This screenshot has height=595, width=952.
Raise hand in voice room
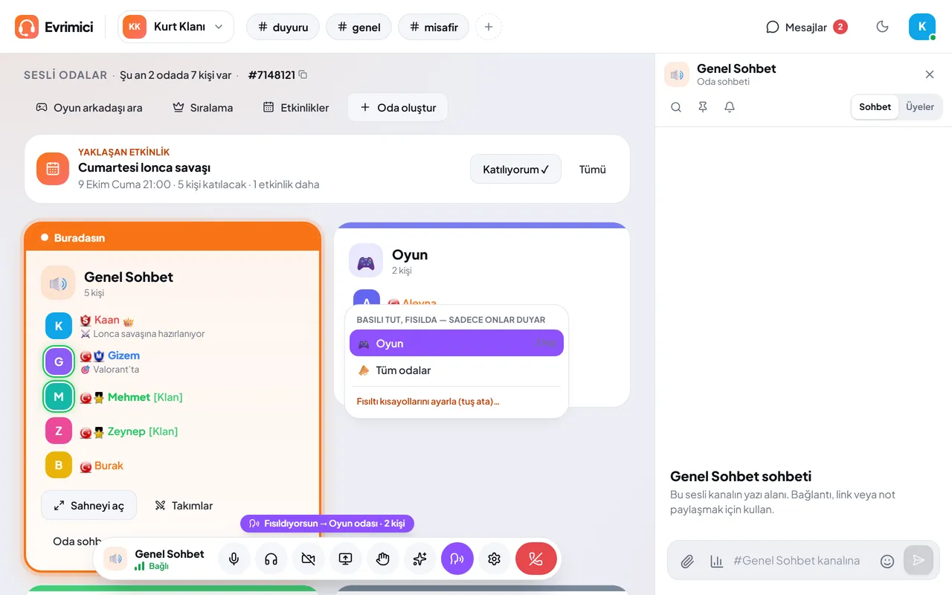[x=383, y=559]
